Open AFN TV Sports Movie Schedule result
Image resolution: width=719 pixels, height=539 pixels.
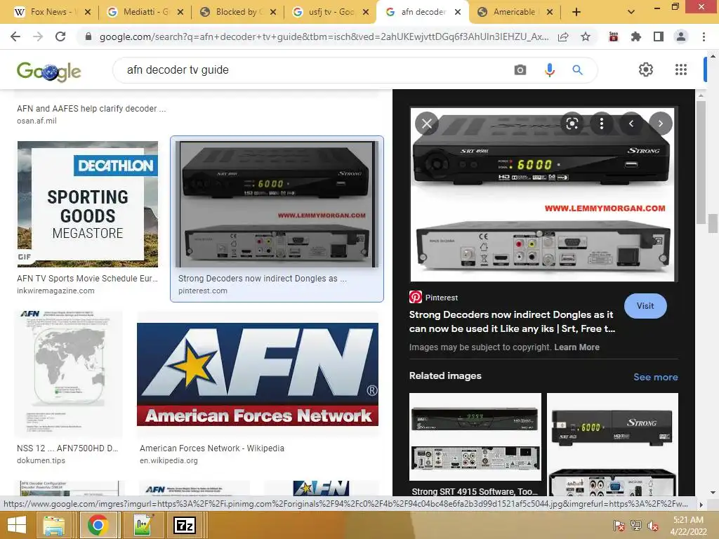87,278
